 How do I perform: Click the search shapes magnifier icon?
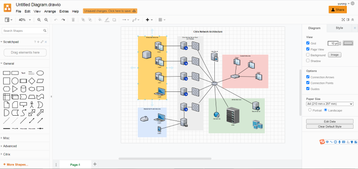pyautogui.click(x=45, y=30)
